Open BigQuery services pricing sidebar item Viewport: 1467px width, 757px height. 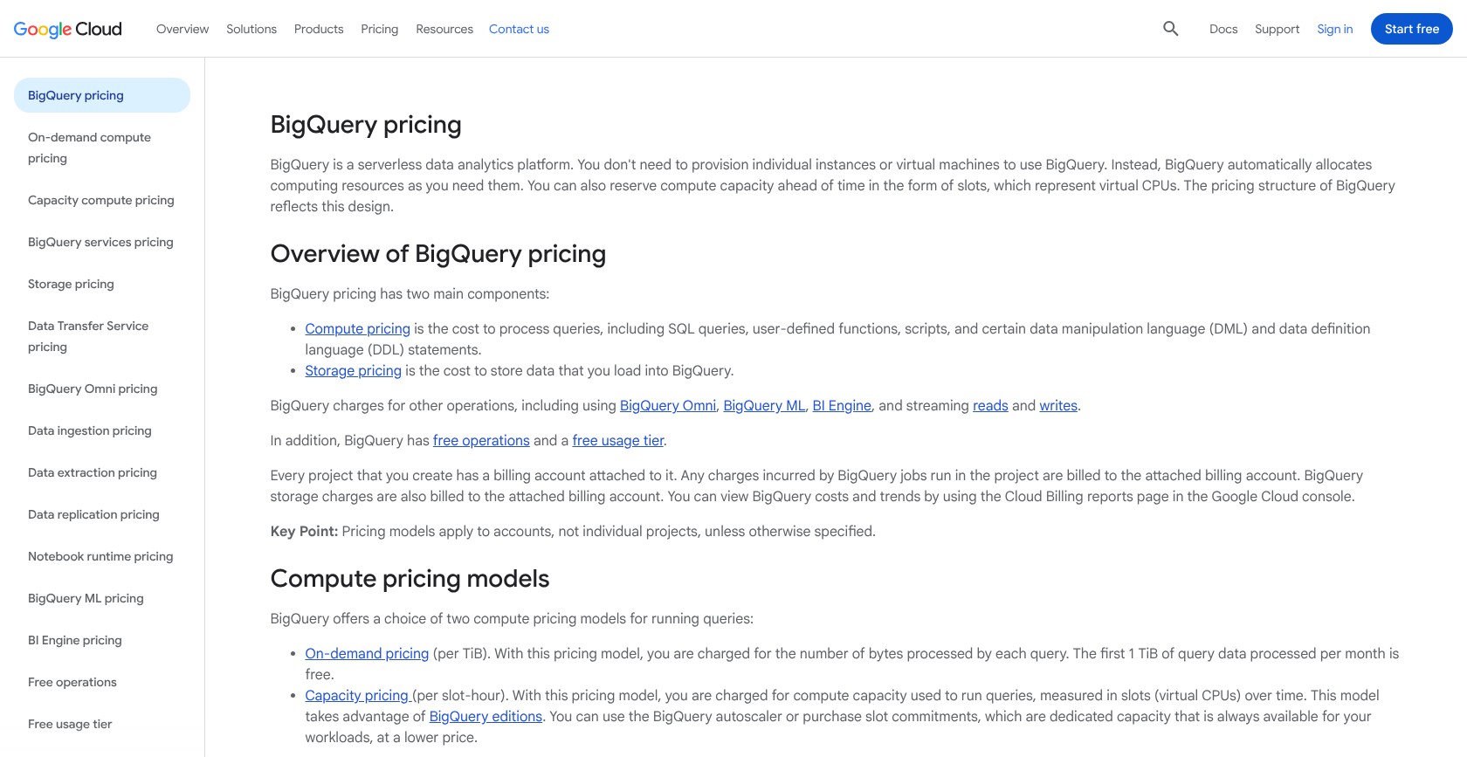click(102, 242)
